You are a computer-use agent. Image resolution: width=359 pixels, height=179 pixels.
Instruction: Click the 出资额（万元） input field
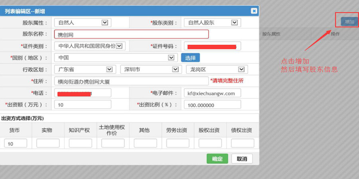[x=83, y=105]
